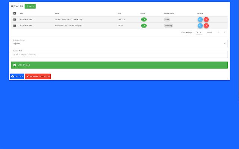Click the URL column header

coord(22,13)
